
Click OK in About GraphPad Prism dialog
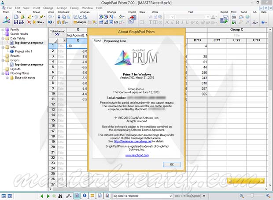(x=172, y=164)
